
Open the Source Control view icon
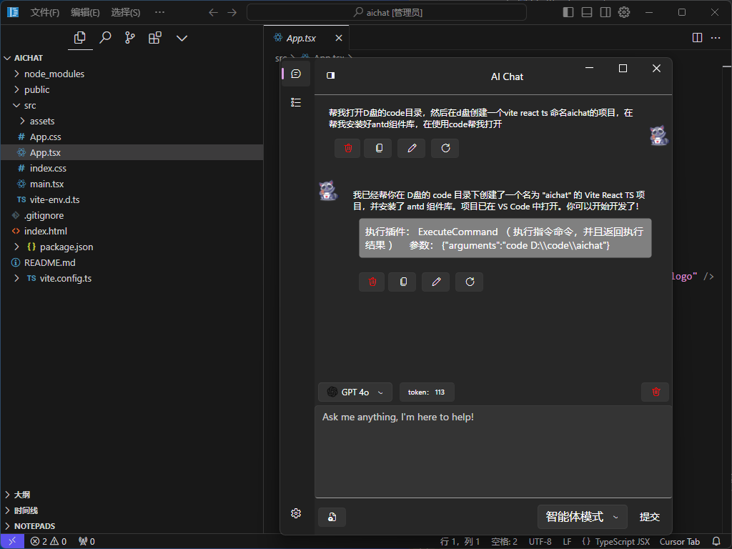point(130,38)
